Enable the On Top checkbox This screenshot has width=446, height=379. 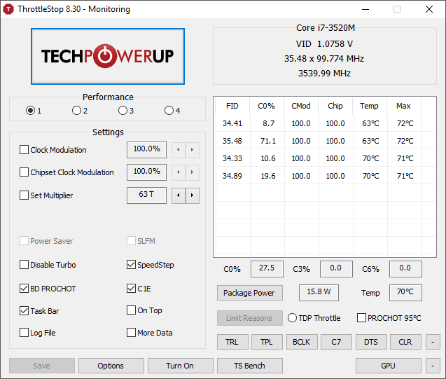tap(131, 310)
